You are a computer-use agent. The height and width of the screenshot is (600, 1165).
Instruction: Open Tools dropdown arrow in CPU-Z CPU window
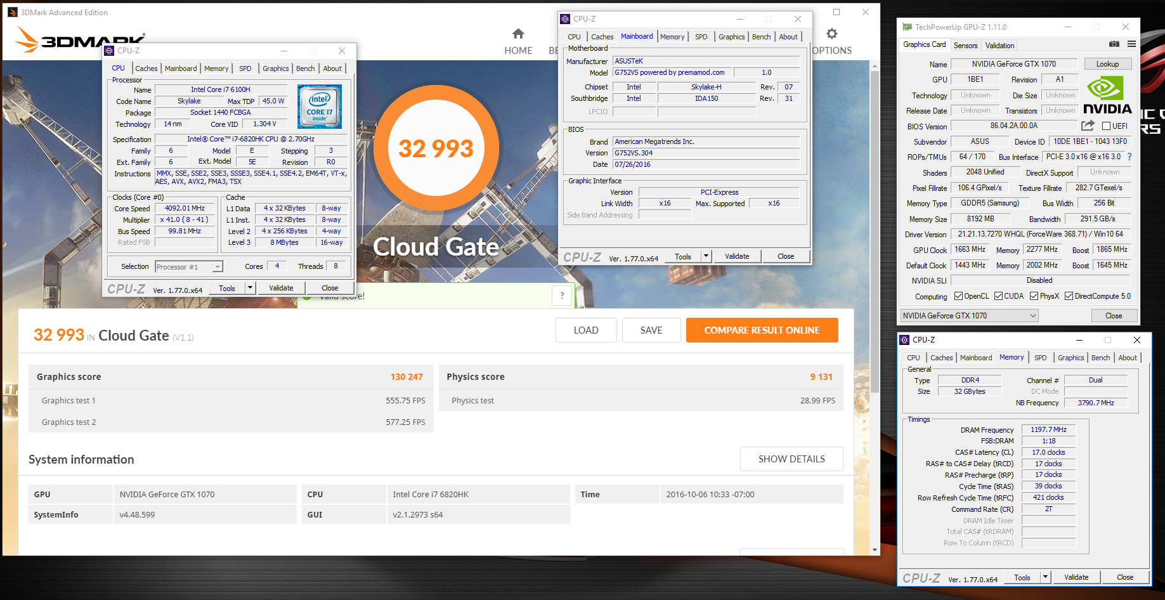250,288
